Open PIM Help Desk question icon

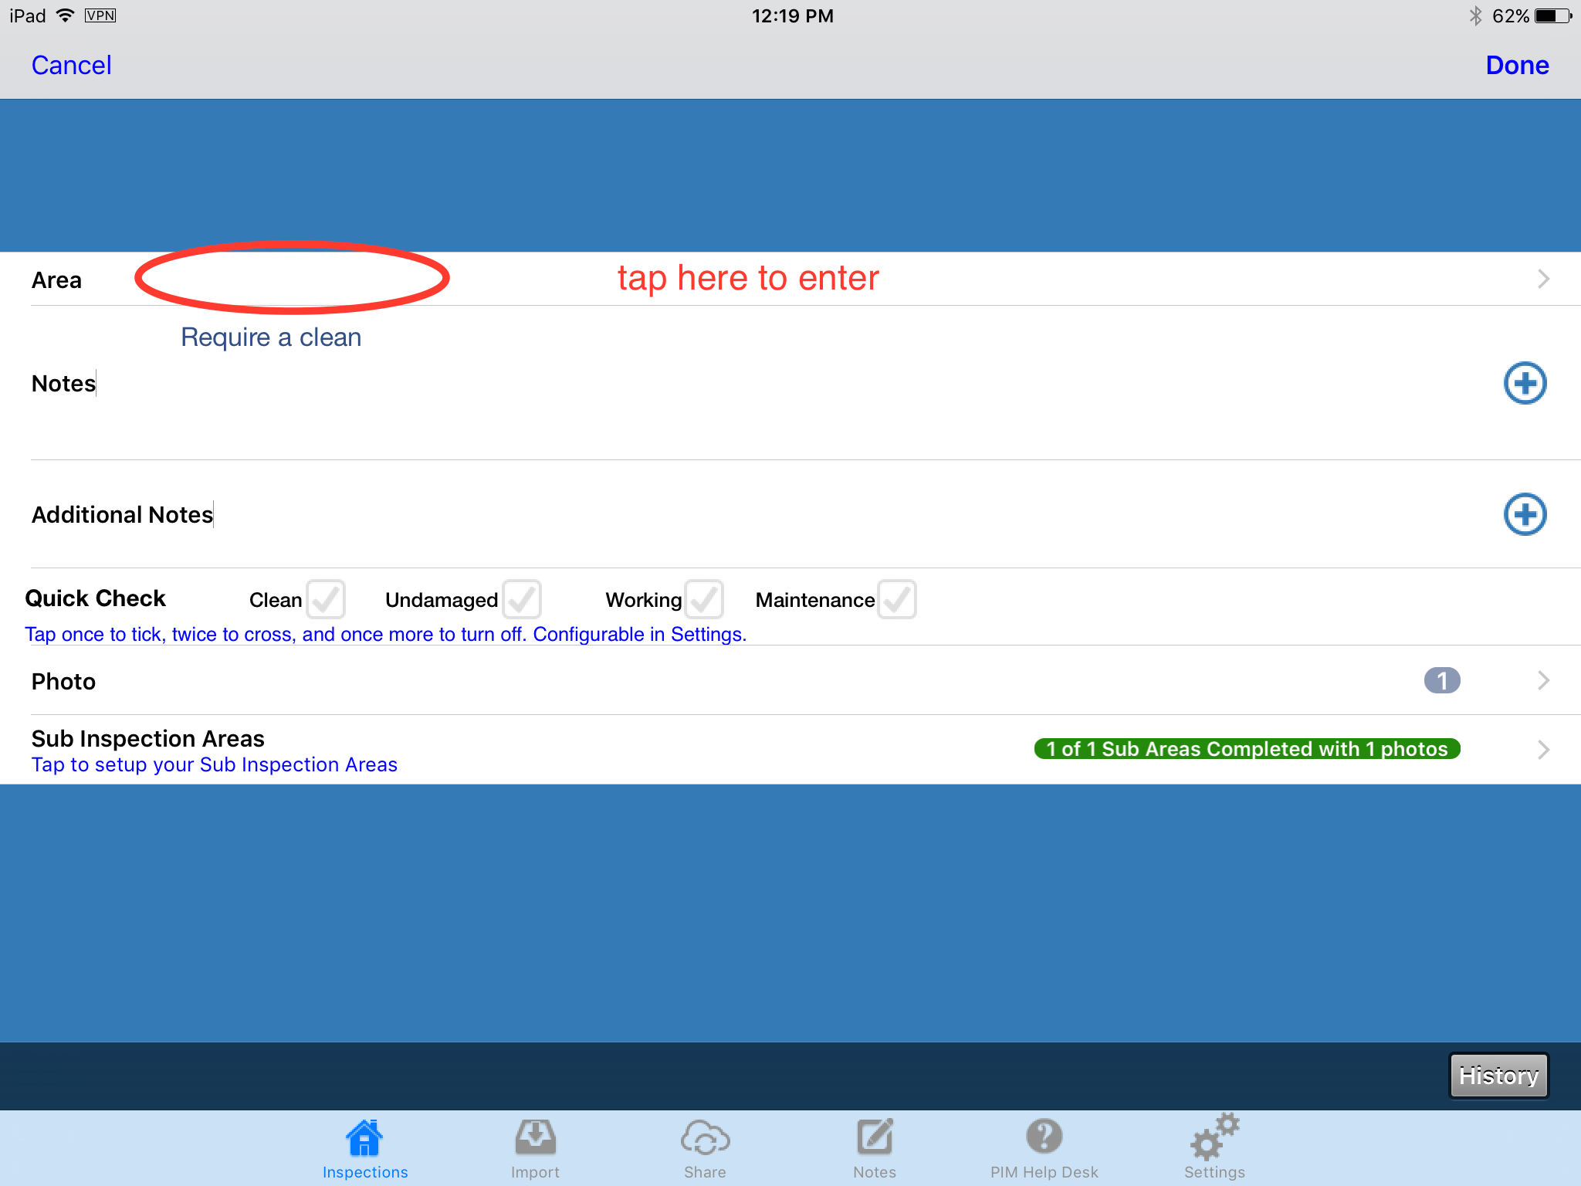click(1044, 1138)
